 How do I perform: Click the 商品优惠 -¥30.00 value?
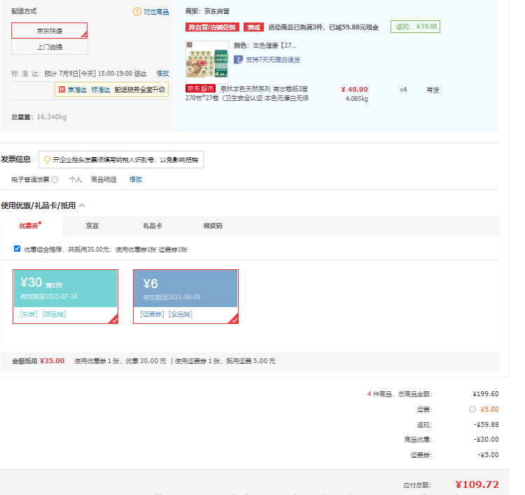tap(486, 440)
